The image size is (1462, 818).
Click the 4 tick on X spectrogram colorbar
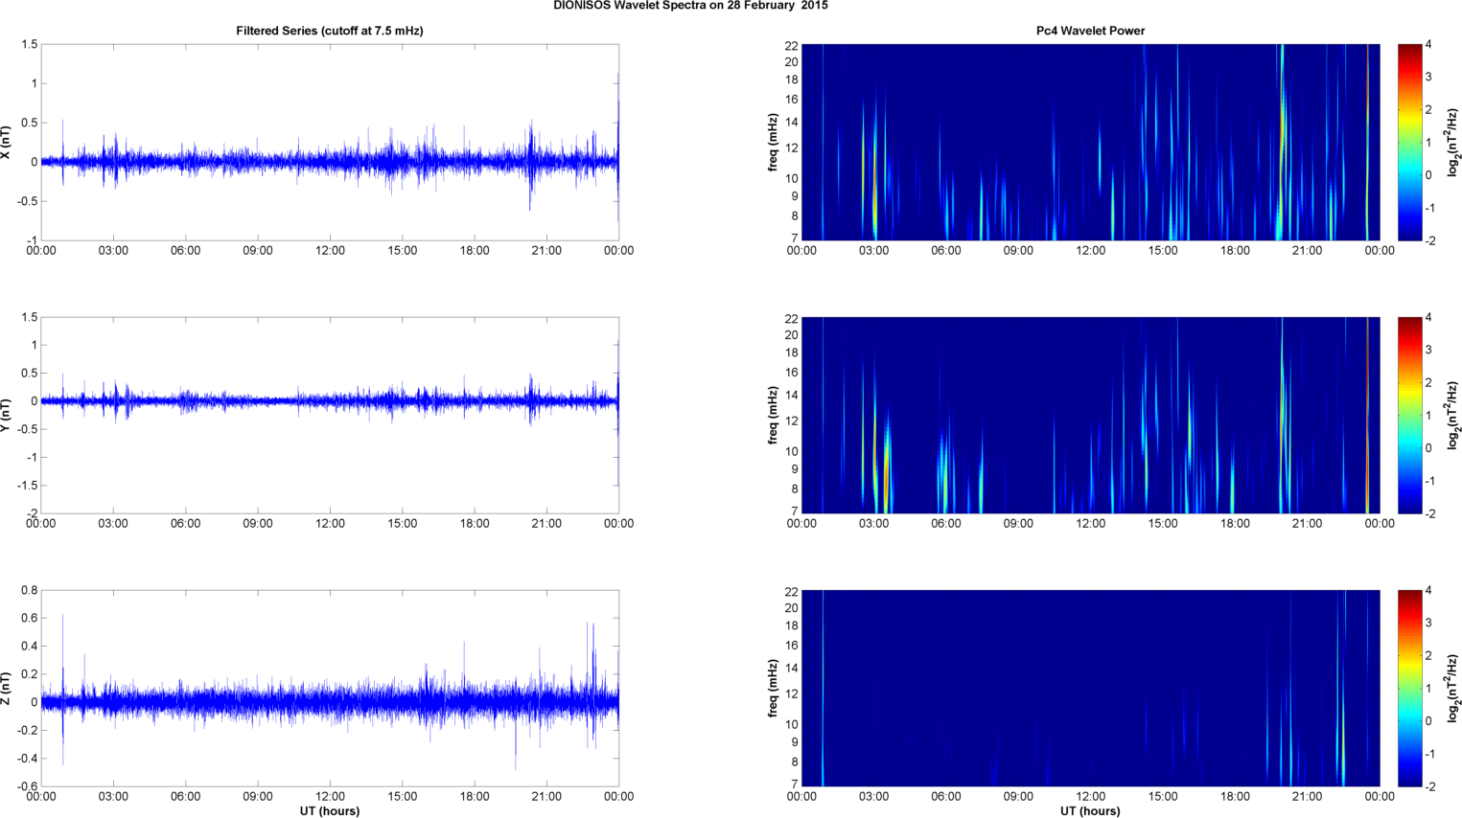click(x=1429, y=45)
